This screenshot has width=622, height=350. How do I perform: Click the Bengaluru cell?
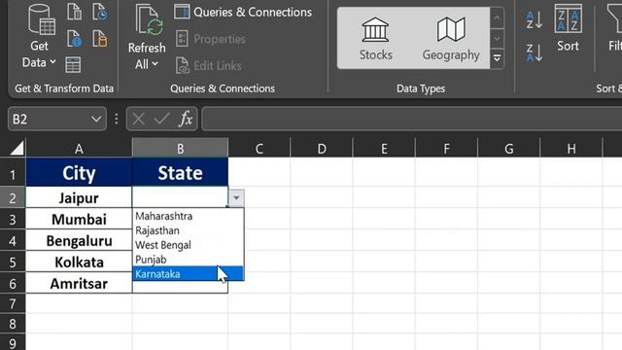[79, 240]
